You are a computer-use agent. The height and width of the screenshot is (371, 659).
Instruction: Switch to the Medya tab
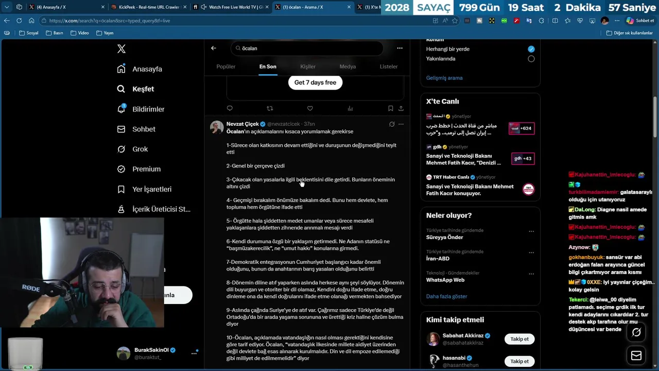pos(348,66)
